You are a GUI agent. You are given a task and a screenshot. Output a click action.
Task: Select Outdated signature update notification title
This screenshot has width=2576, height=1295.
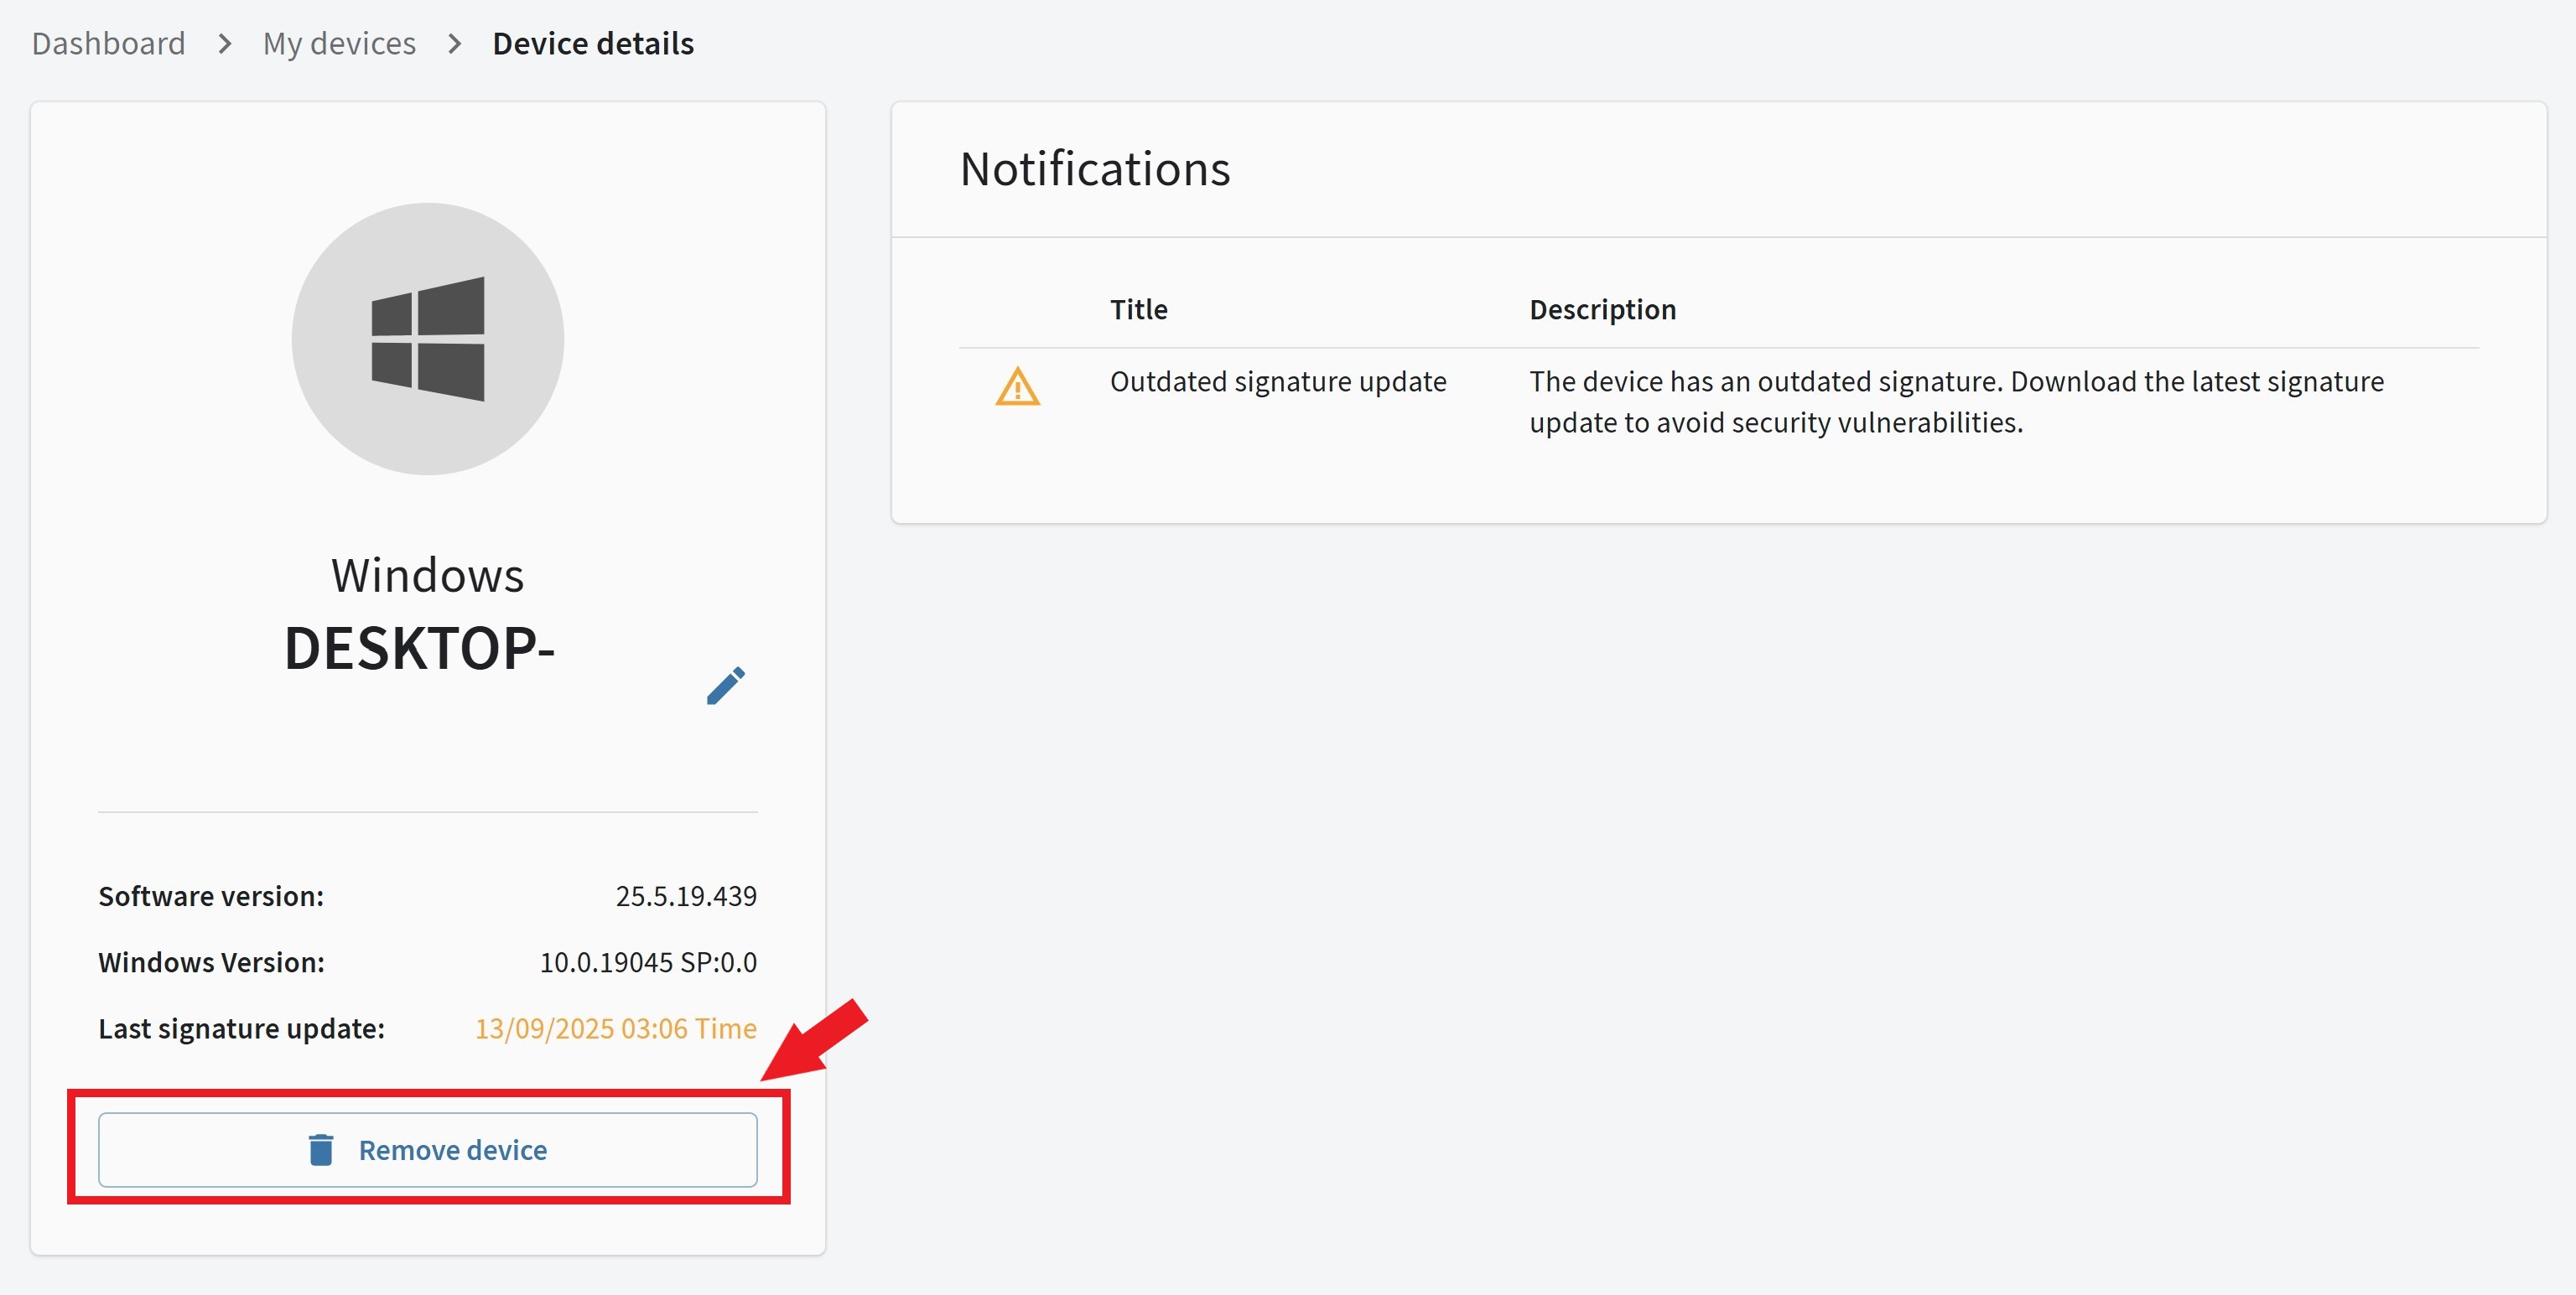(x=1277, y=381)
